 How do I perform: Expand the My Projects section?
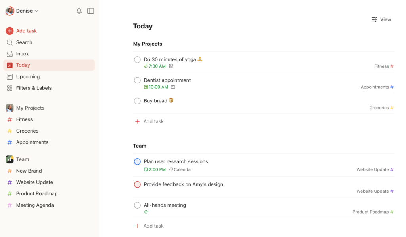(x=30, y=108)
